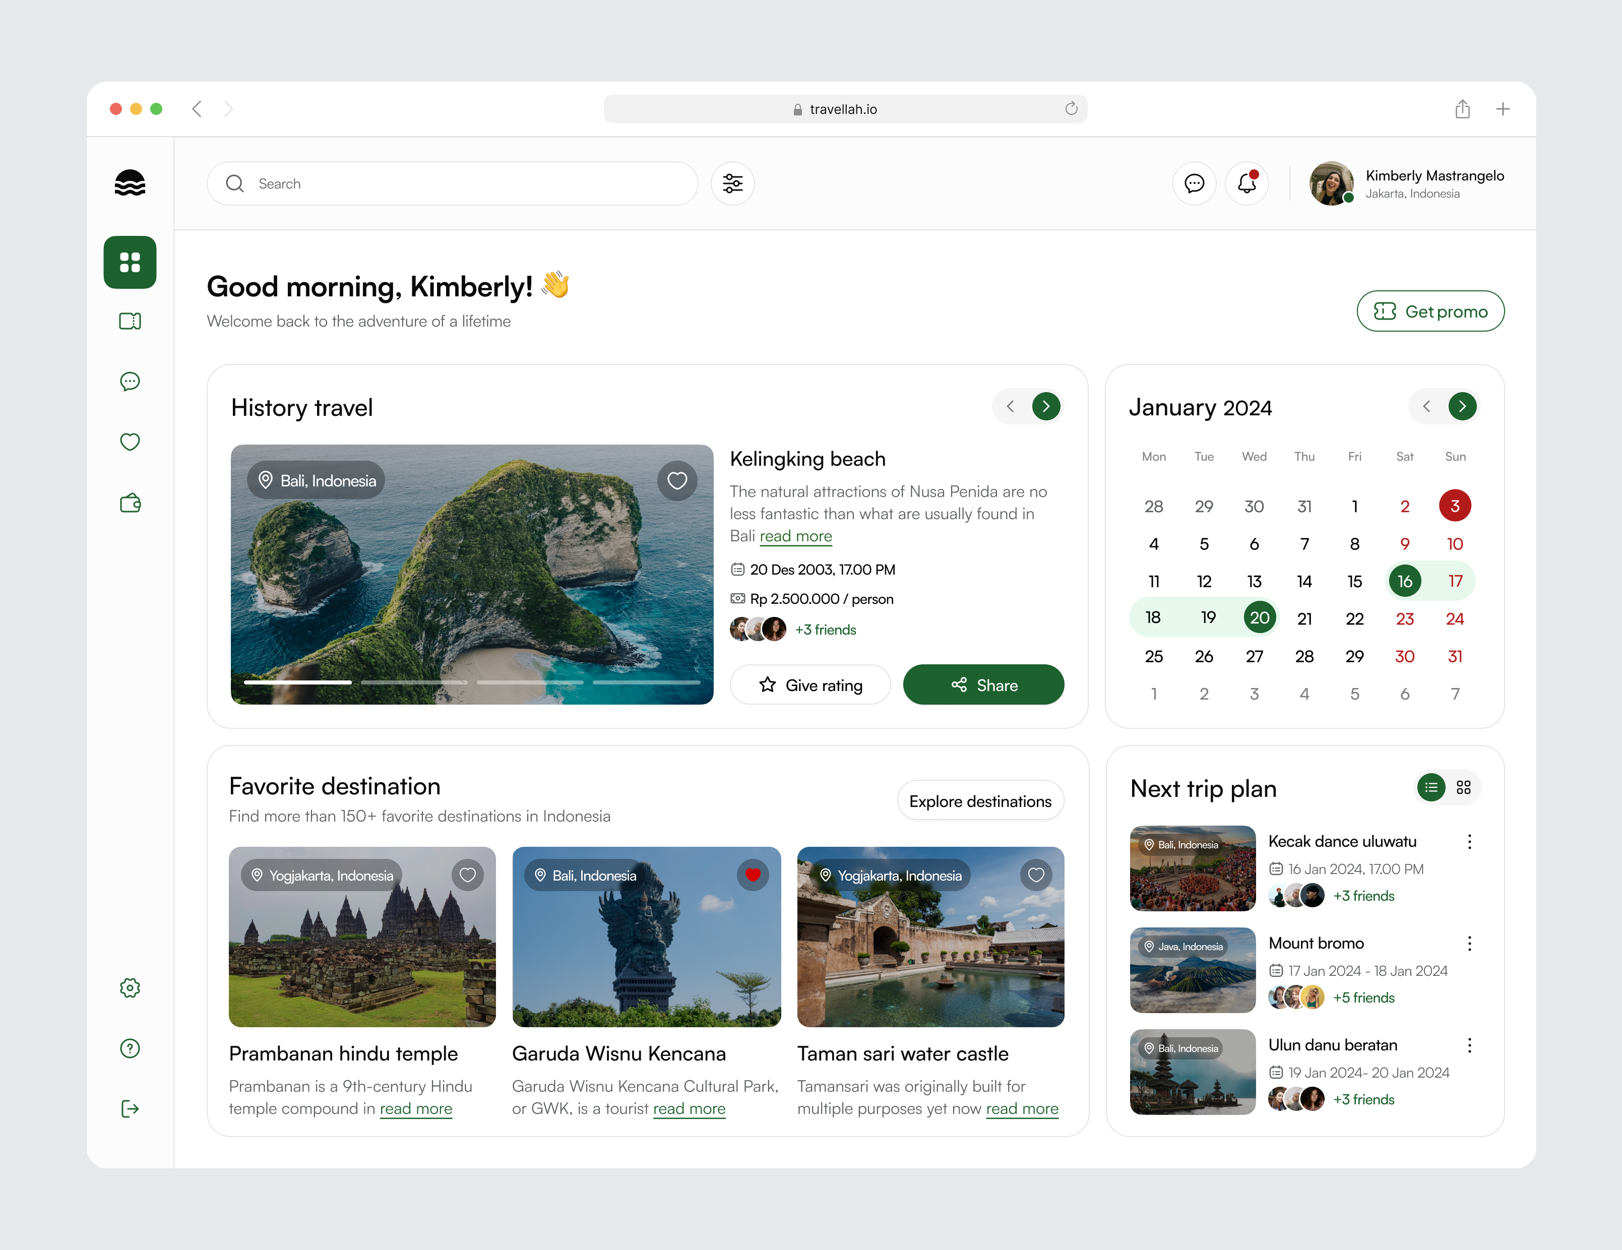Open the favorites heart icon in sidebar
Screen dimensions: 1622x1250
(x=130, y=442)
